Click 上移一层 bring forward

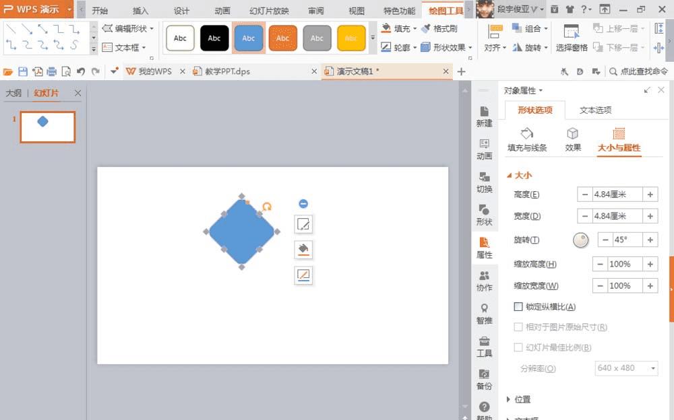(619, 29)
